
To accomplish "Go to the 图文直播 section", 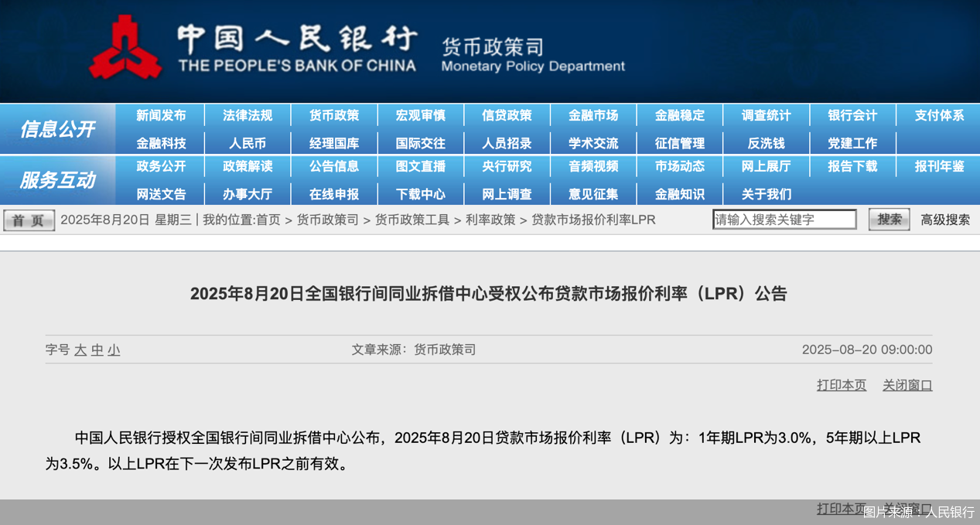I will point(421,166).
